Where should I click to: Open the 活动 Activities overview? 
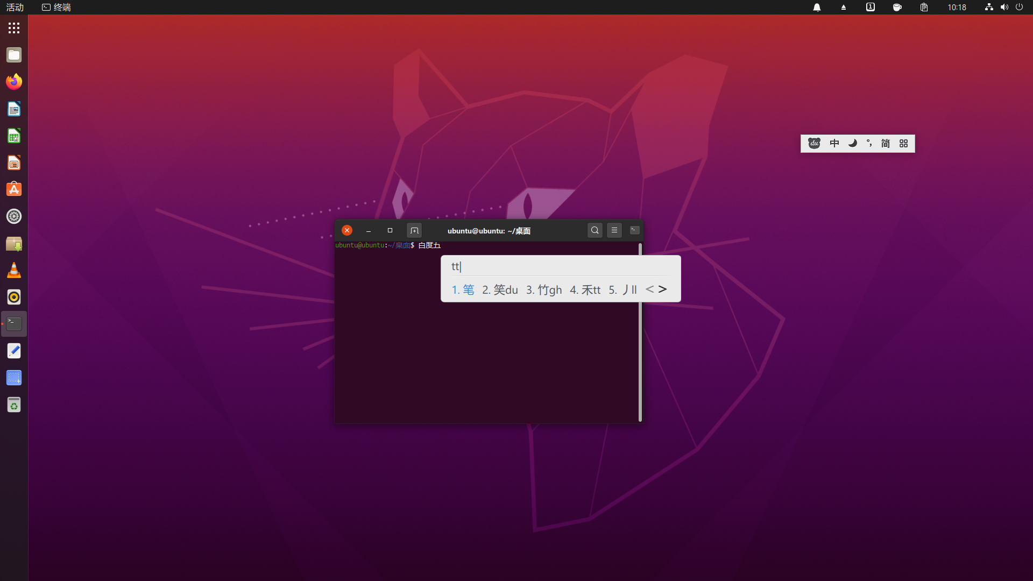15,7
